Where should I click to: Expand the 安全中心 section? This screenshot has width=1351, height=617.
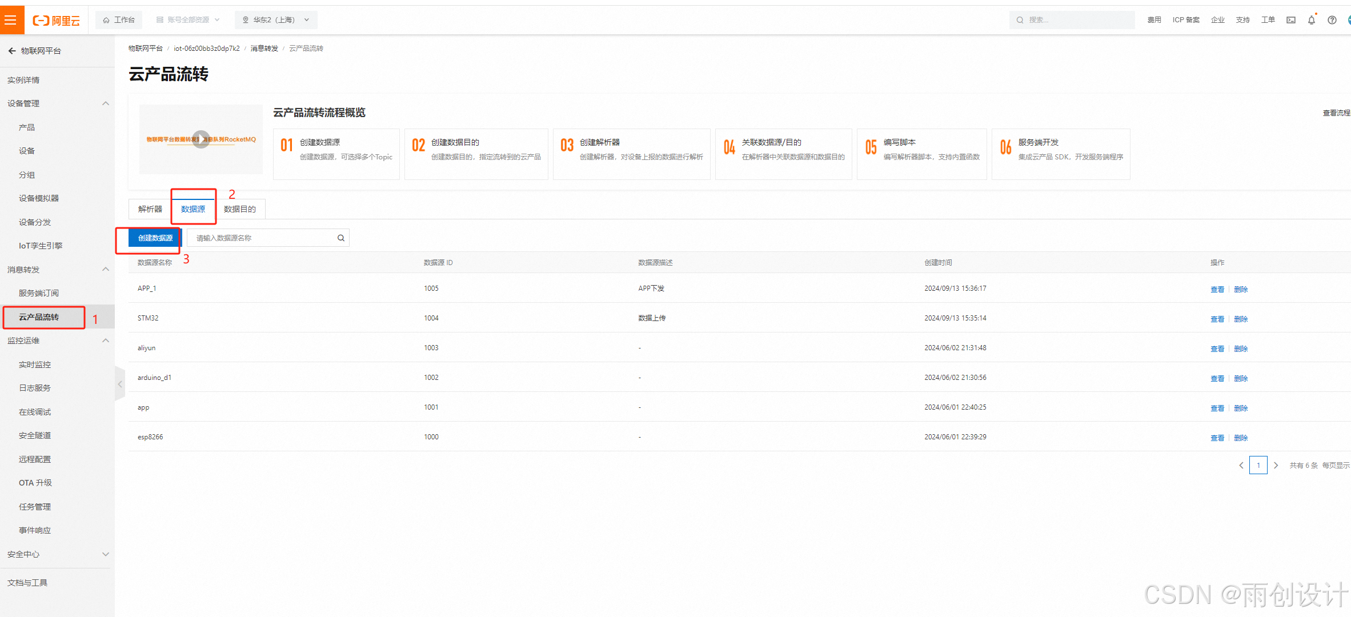[x=106, y=554]
